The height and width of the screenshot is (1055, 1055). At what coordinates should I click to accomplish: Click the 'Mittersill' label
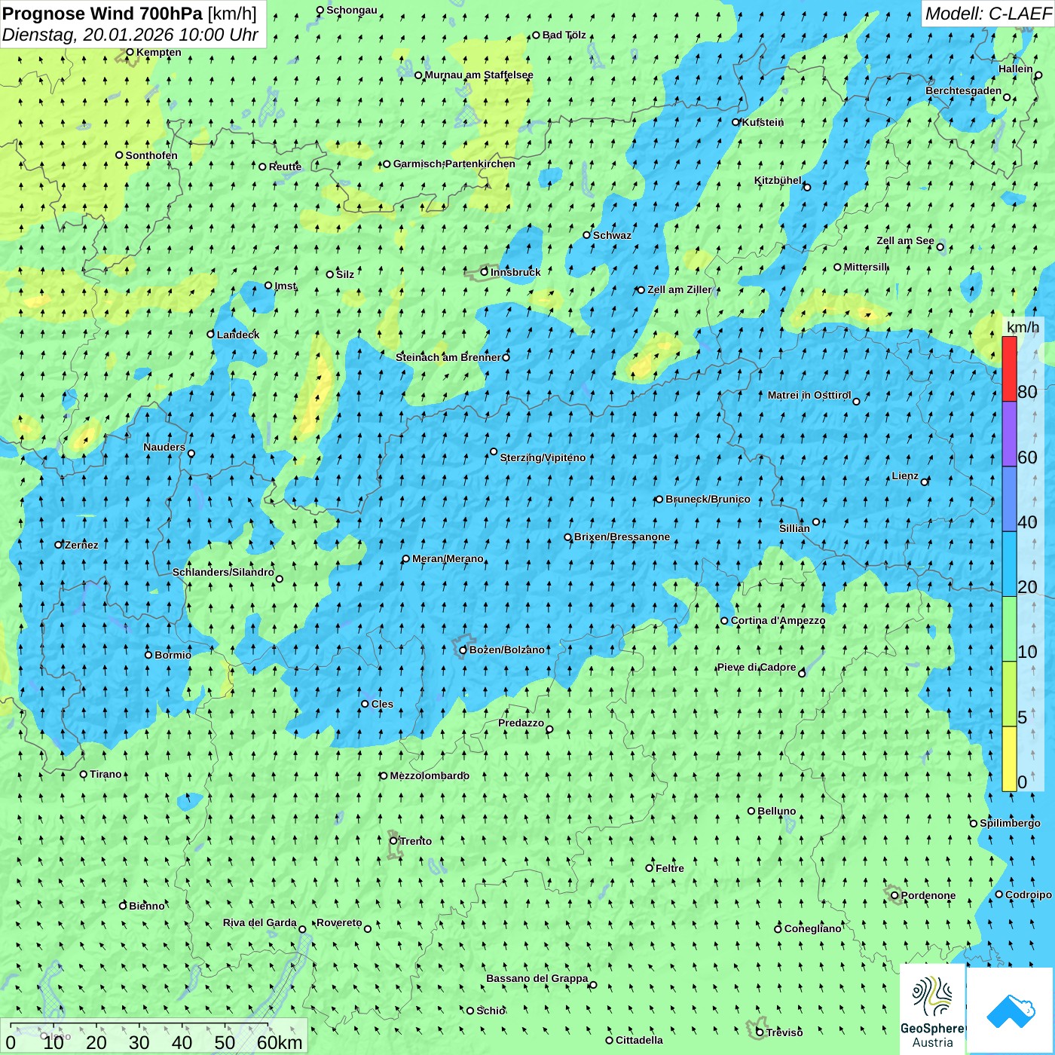[866, 267]
